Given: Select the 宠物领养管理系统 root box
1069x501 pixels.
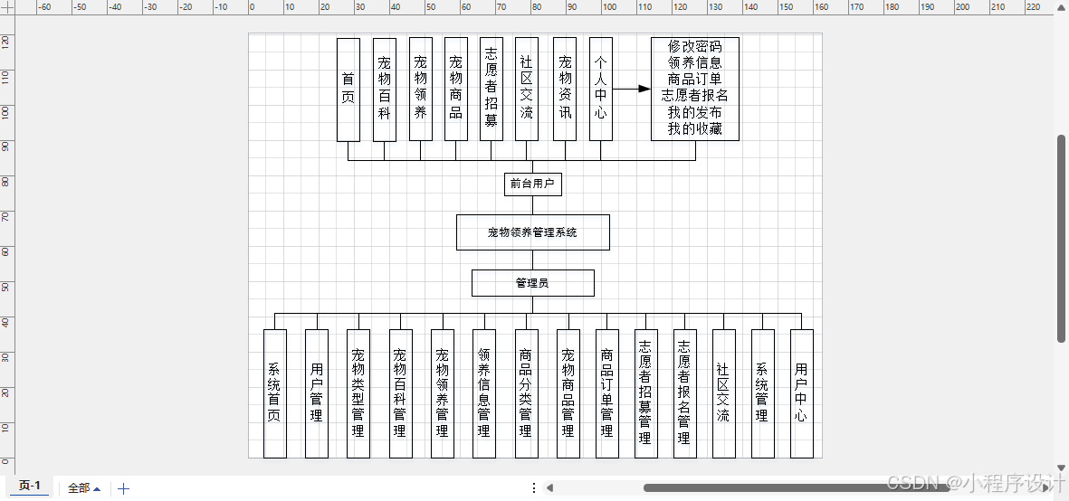Looking at the screenshot, I should tap(533, 232).
